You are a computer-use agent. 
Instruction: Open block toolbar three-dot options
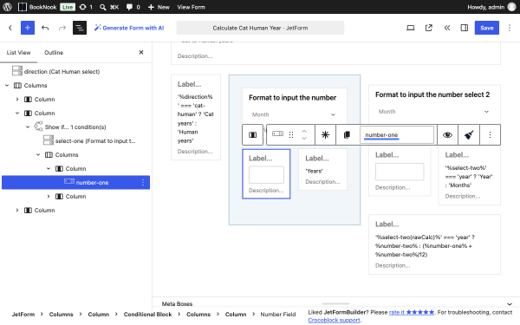pos(490,134)
